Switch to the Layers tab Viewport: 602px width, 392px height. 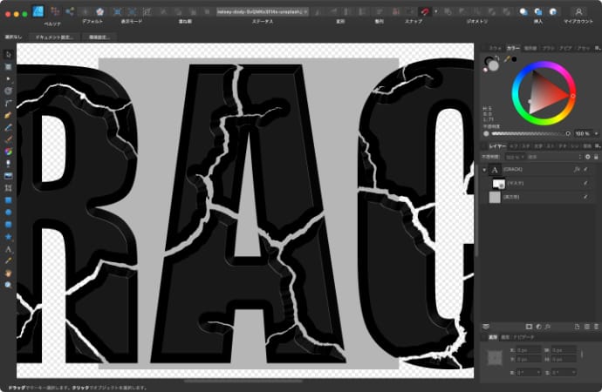click(496, 145)
